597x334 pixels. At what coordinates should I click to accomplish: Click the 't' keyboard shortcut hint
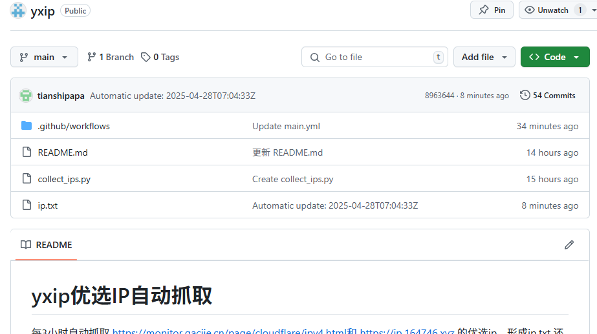coord(439,57)
